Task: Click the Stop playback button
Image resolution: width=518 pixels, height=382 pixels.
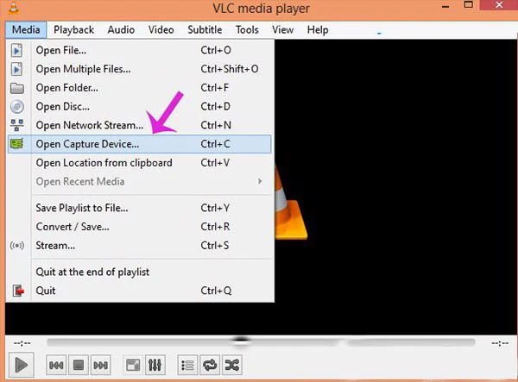Action: pyautogui.click(x=79, y=365)
